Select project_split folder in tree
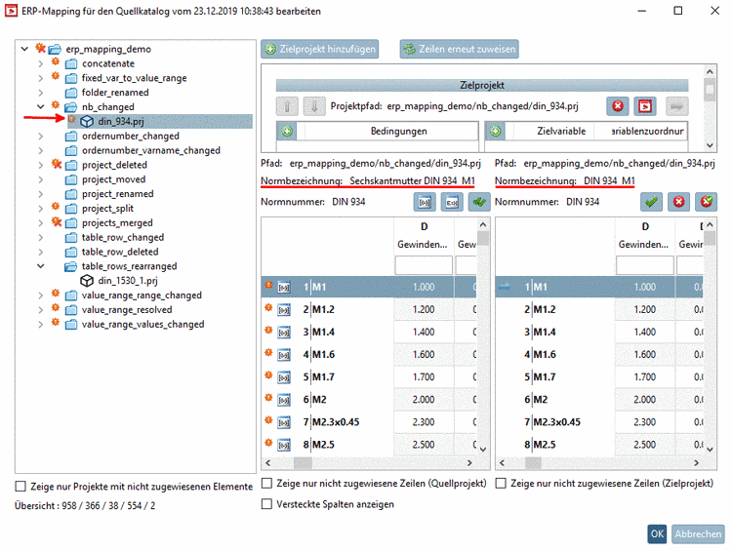732x551 pixels. pos(107,209)
